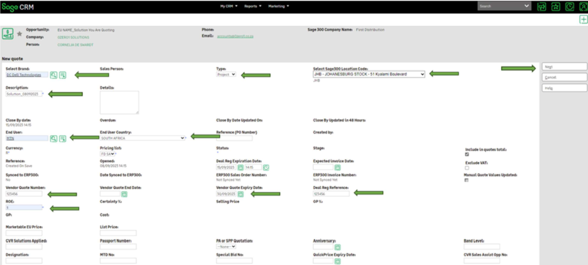This screenshot has width=588, height=265.
Task: Enable the Exclude VAT checkbox
Action: pyautogui.click(x=467, y=168)
